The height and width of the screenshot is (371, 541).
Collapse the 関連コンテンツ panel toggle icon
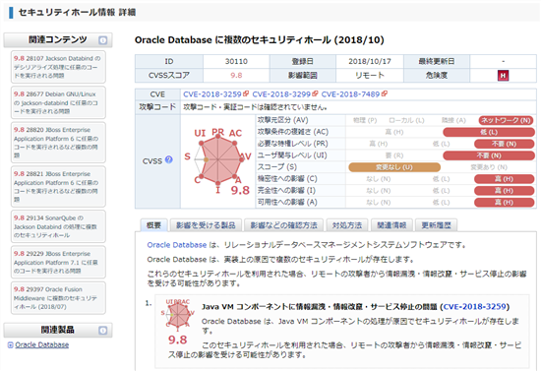click(103, 40)
